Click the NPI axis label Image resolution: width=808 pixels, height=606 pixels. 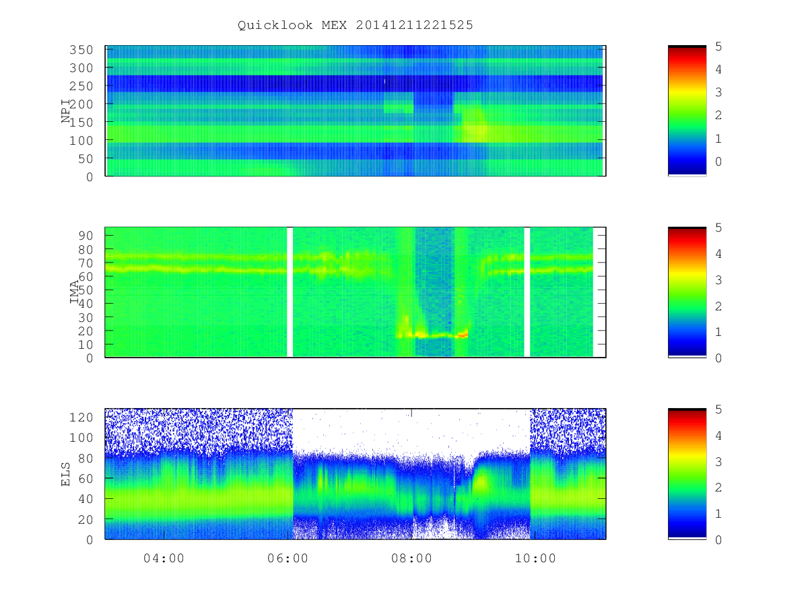click(66, 111)
